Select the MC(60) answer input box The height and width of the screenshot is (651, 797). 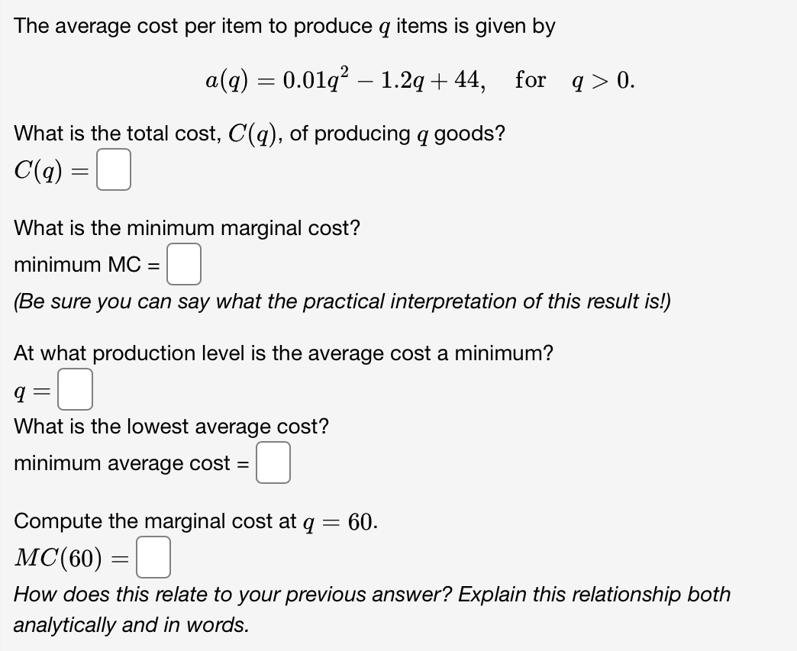153,557
